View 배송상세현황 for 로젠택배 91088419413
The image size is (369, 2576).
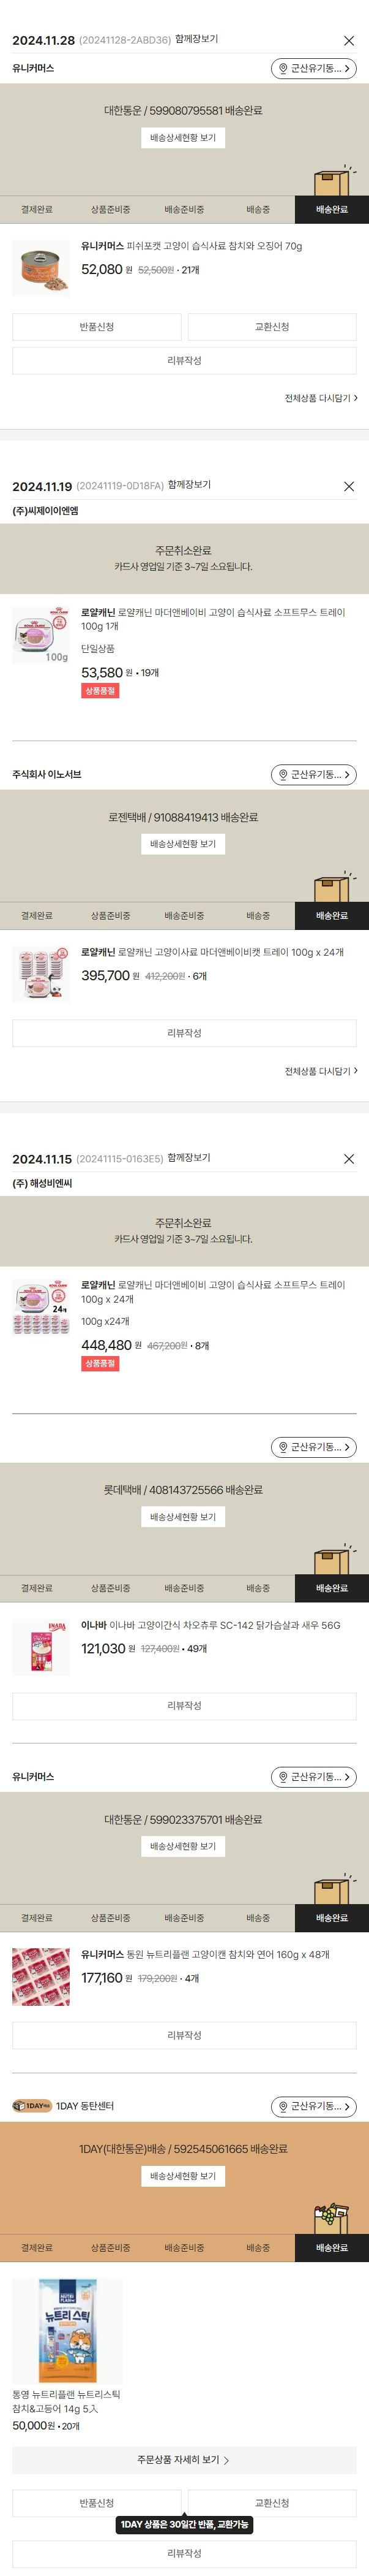point(182,844)
